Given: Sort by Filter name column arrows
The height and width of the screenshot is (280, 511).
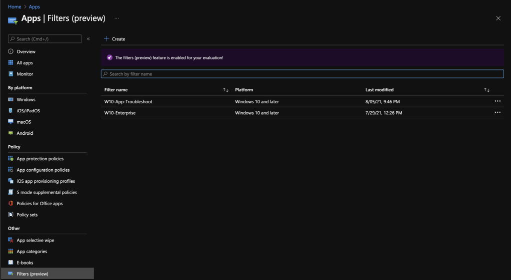Looking at the screenshot, I should pyautogui.click(x=225, y=90).
